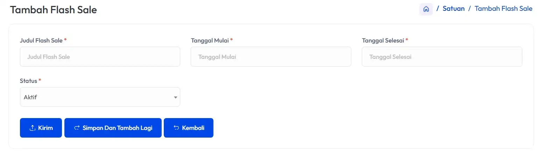Open the Status combo box showing Aktif
542x155 pixels.
pyautogui.click(x=100, y=97)
